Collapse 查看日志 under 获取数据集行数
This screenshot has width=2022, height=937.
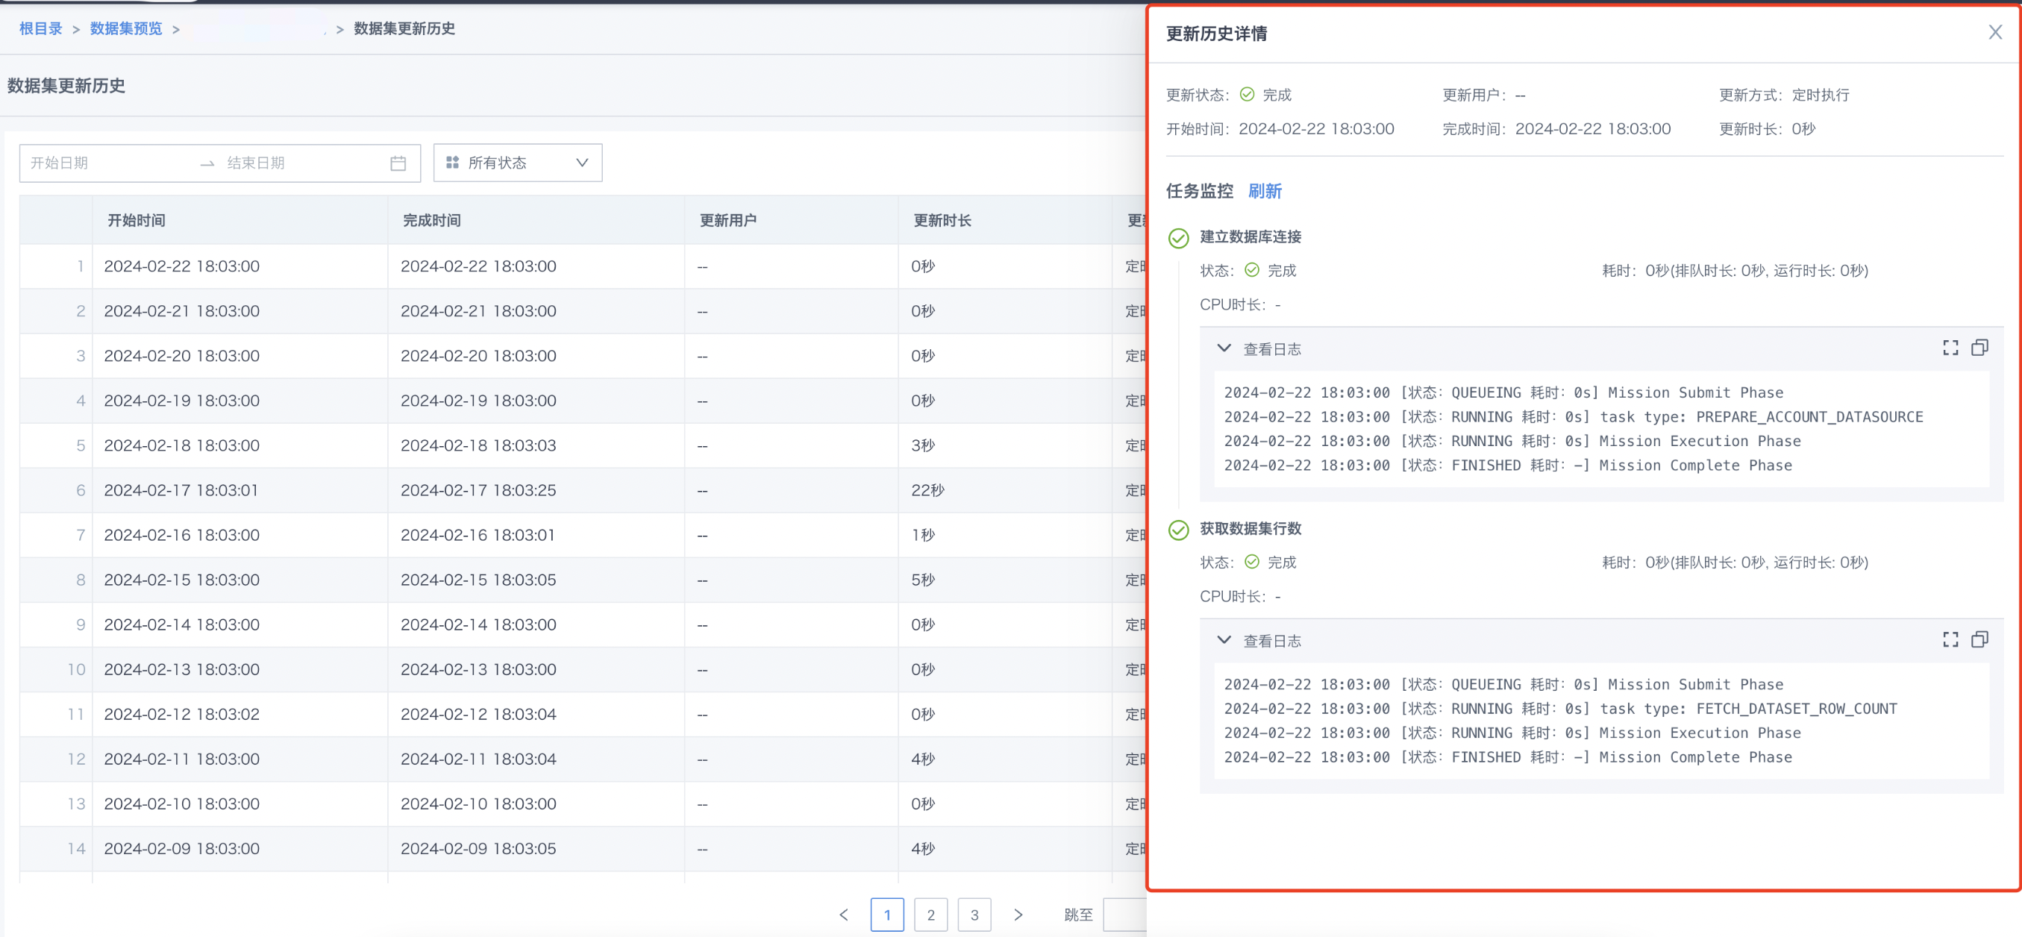[x=1224, y=639]
